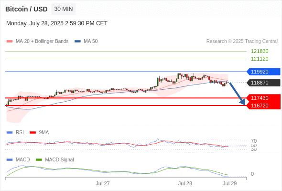Click the Jul 28 time axis label
The image size is (282, 191).
click(x=185, y=183)
